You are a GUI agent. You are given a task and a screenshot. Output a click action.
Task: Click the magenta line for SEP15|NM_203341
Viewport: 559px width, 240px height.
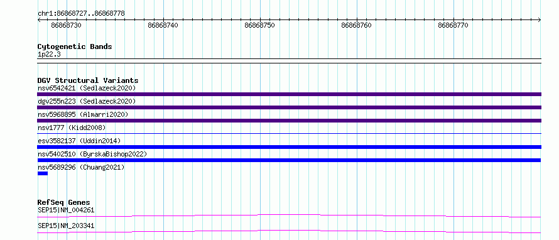[289, 232]
